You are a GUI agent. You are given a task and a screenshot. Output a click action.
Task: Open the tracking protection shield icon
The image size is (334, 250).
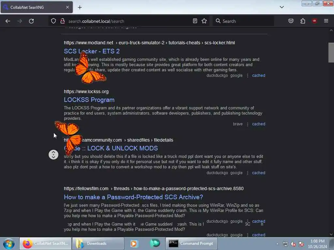point(53,21)
